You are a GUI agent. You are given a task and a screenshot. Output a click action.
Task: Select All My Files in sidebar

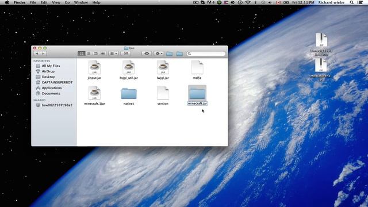[51, 66]
